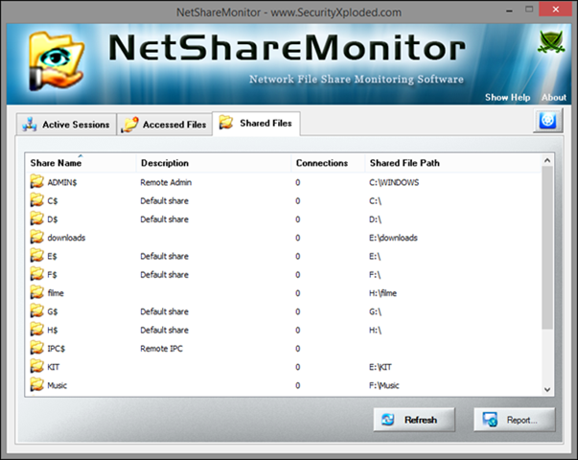The image size is (578, 460).
Task: Refresh the shared files list
Action: pos(414,420)
